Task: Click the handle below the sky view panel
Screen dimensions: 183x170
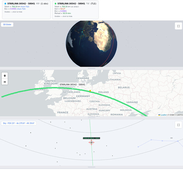Action: [x=91, y=167]
